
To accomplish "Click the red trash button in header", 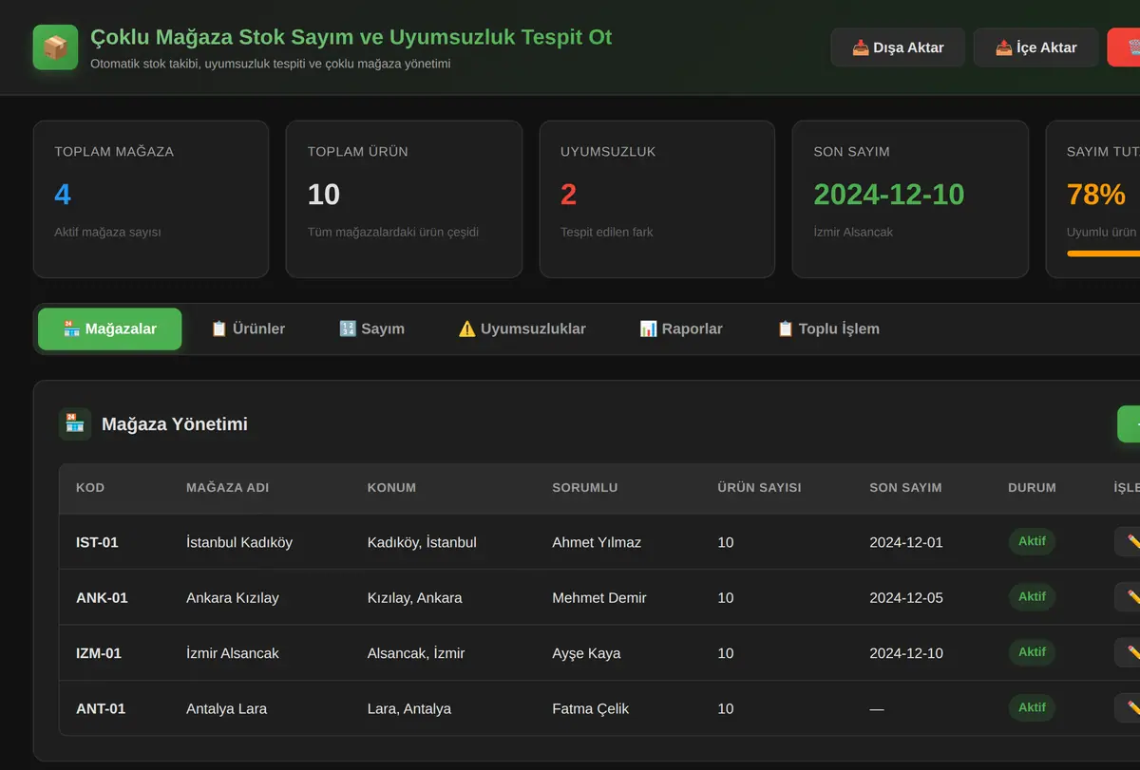I will 1124,47.
